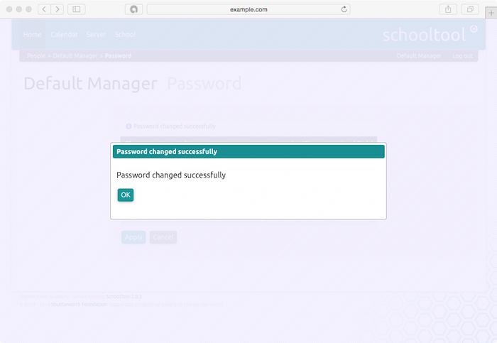This screenshot has height=343, width=497.
Task: Click the extension icon left of address bar
Action: point(133,9)
